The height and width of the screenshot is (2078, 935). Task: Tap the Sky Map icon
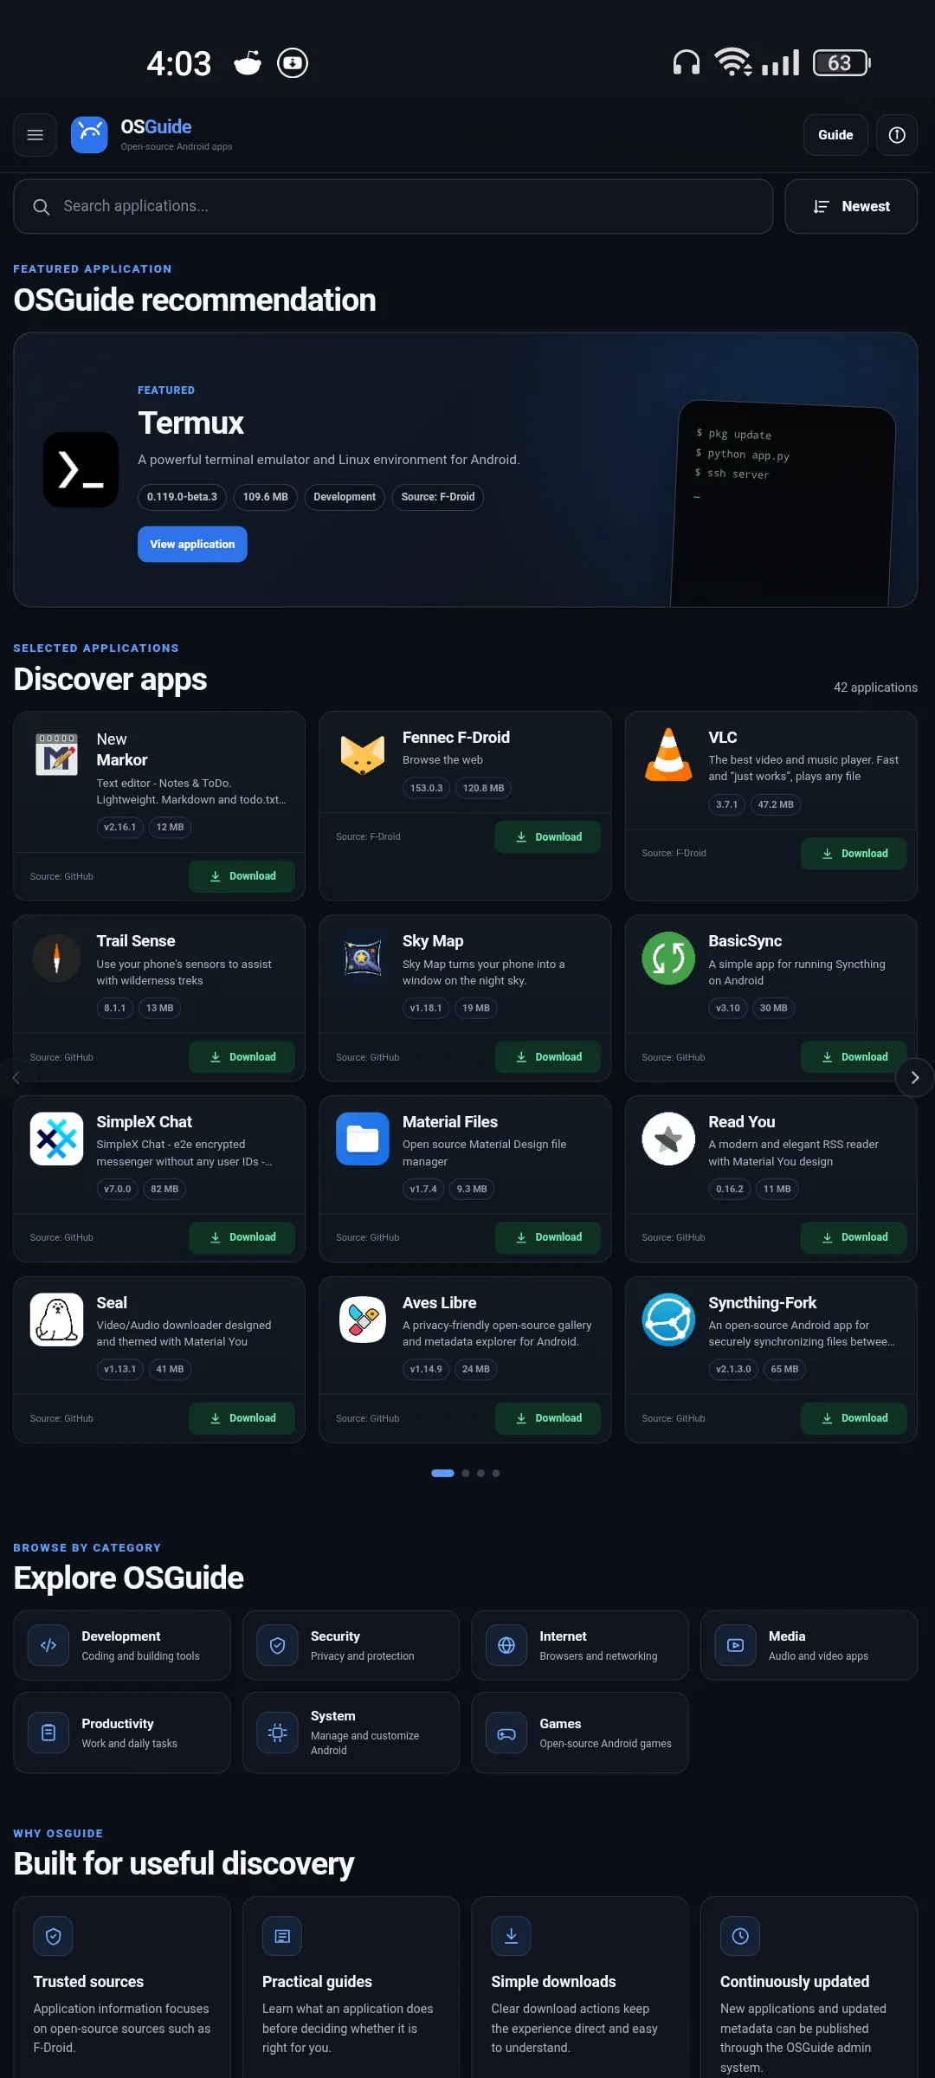363,958
